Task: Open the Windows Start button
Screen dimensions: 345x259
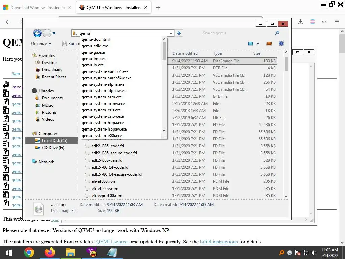Action: (x=9, y=252)
